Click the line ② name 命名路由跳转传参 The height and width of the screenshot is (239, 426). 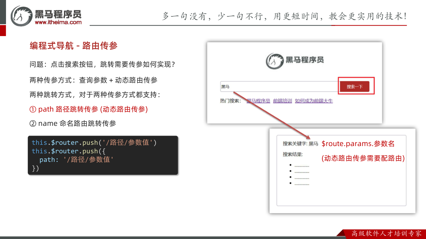pyautogui.click(x=73, y=124)
